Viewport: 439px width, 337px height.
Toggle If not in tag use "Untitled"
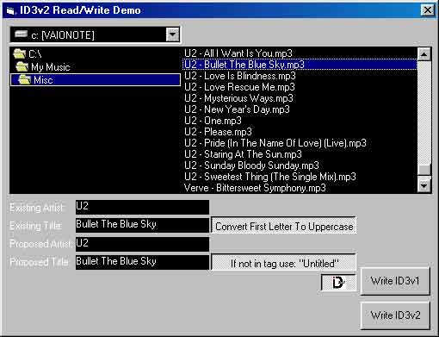point(284,262)
